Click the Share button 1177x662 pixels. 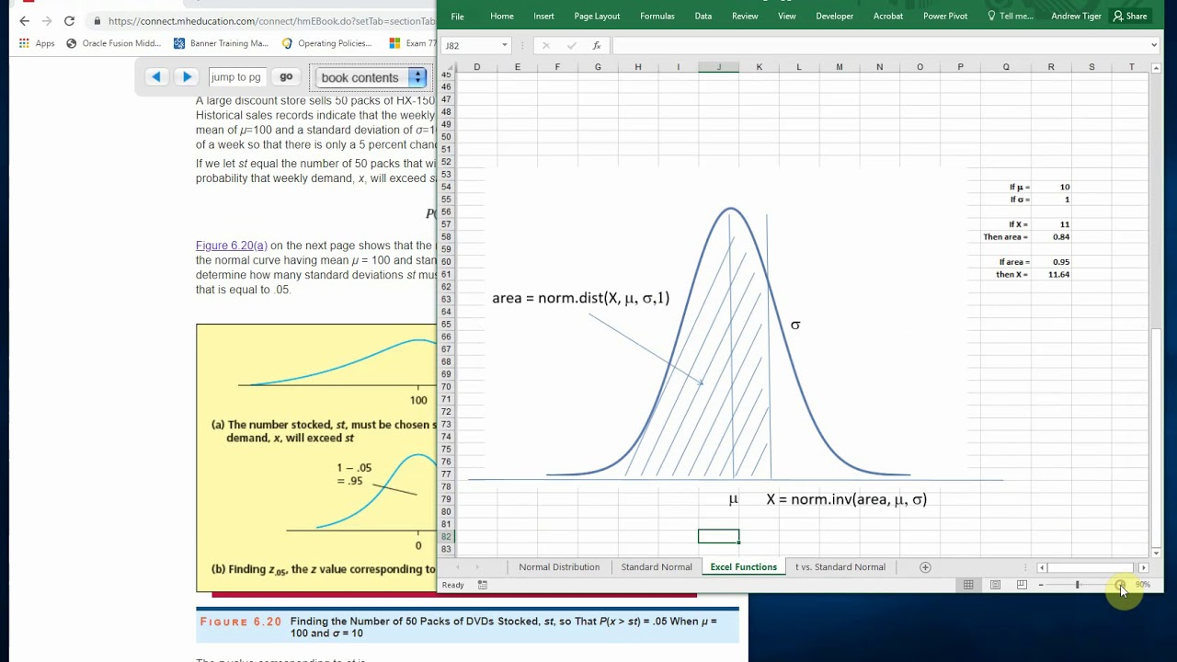(x=1130, y=16)
